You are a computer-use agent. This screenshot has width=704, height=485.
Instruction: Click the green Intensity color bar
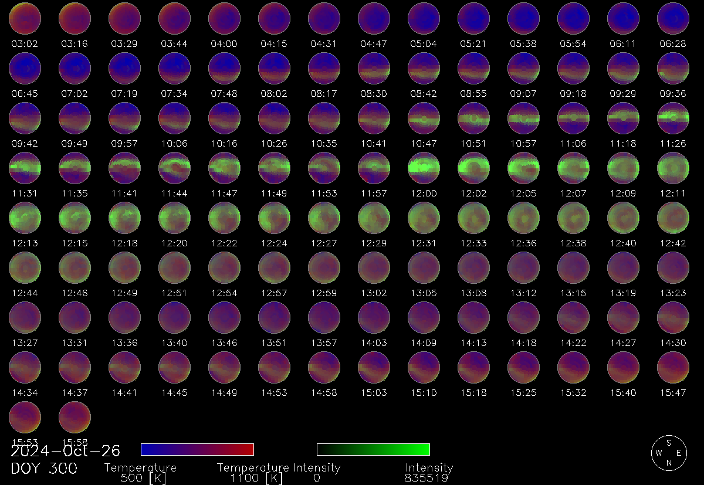pyautogui.click(x=373, y=449)
